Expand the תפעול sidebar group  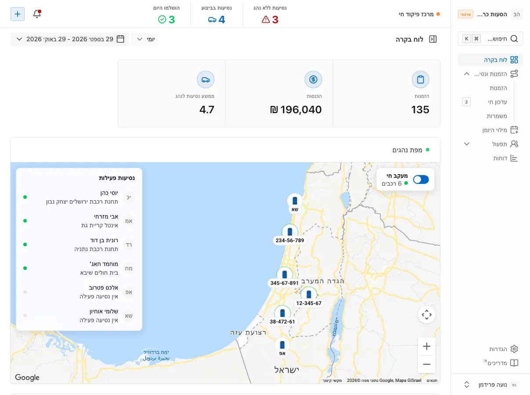coord(467,144)
